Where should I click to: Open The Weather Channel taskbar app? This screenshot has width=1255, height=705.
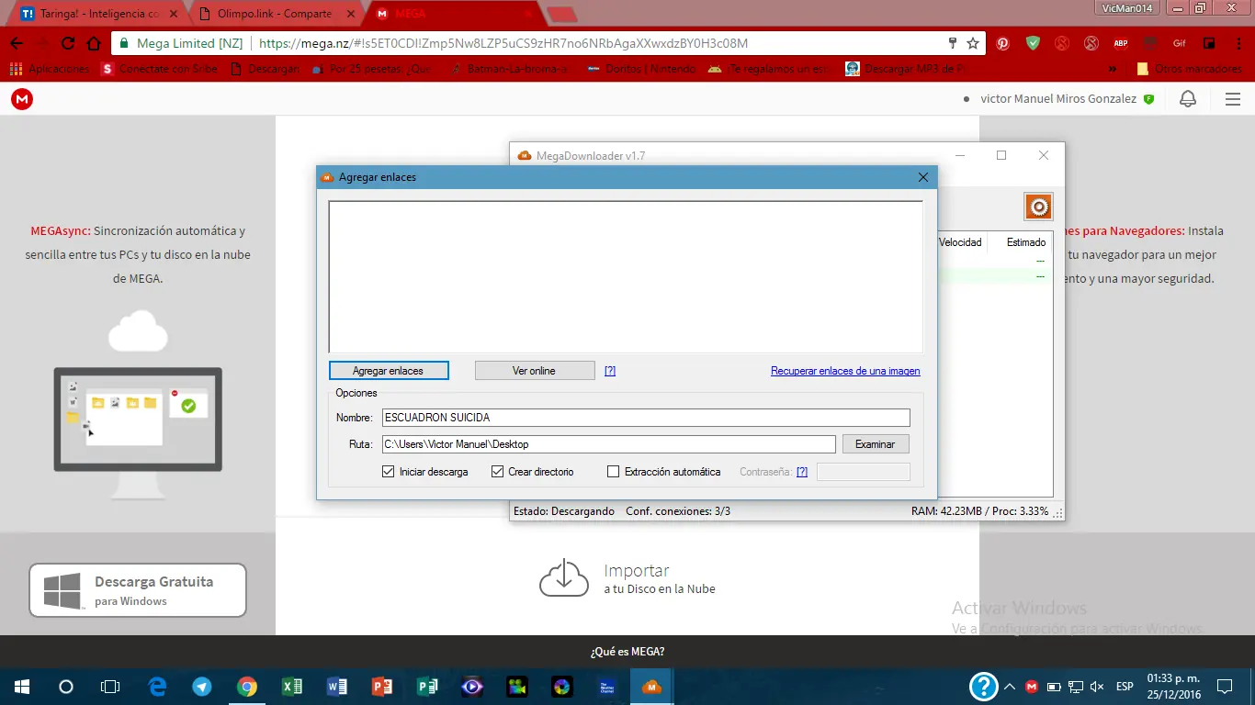(607, 686)
